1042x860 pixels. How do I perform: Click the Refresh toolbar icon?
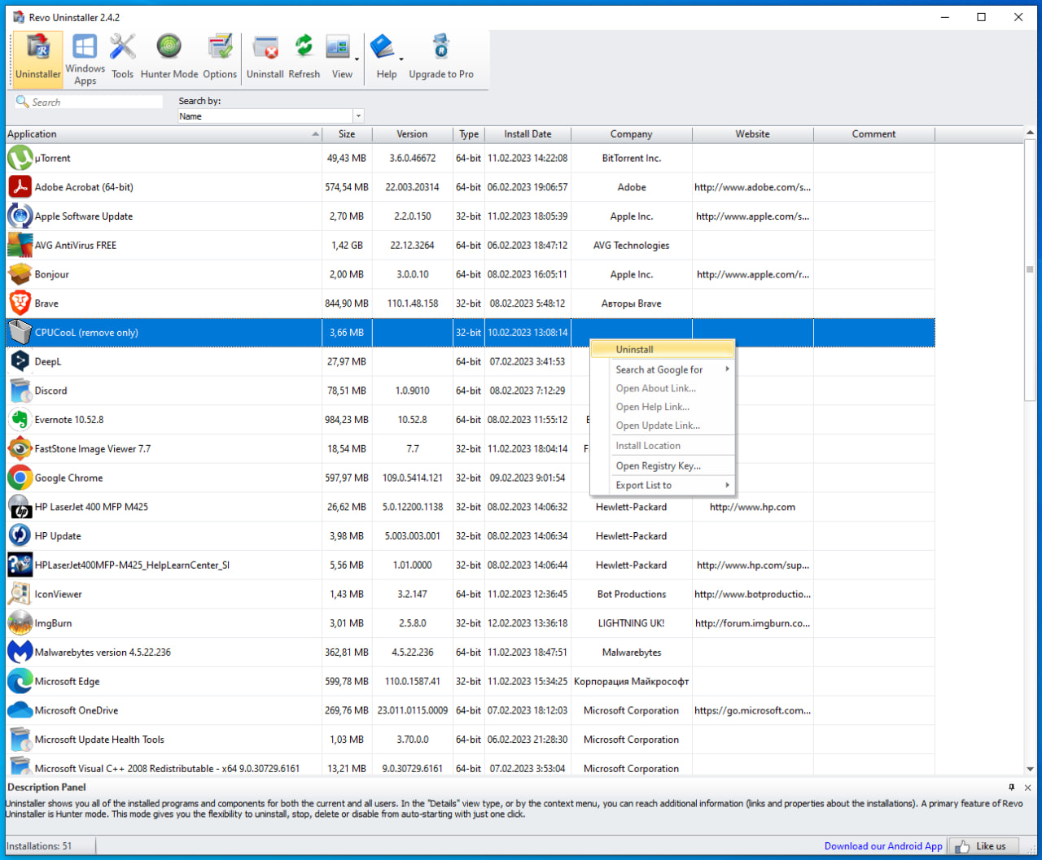tap(304, 57)
